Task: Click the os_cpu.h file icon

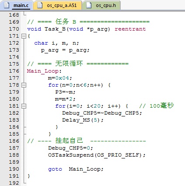Action: (89, 5)
